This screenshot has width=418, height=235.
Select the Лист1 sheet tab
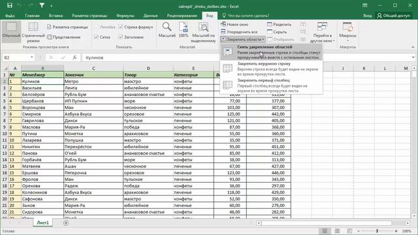42,223
